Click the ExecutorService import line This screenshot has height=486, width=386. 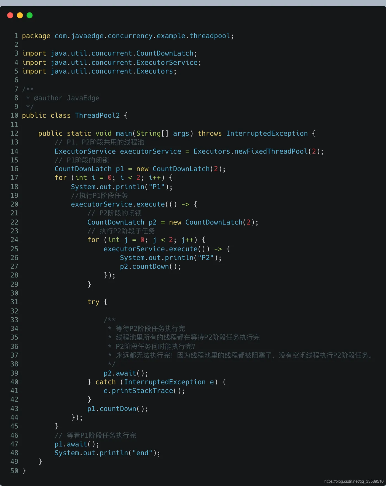coord(112,63)
